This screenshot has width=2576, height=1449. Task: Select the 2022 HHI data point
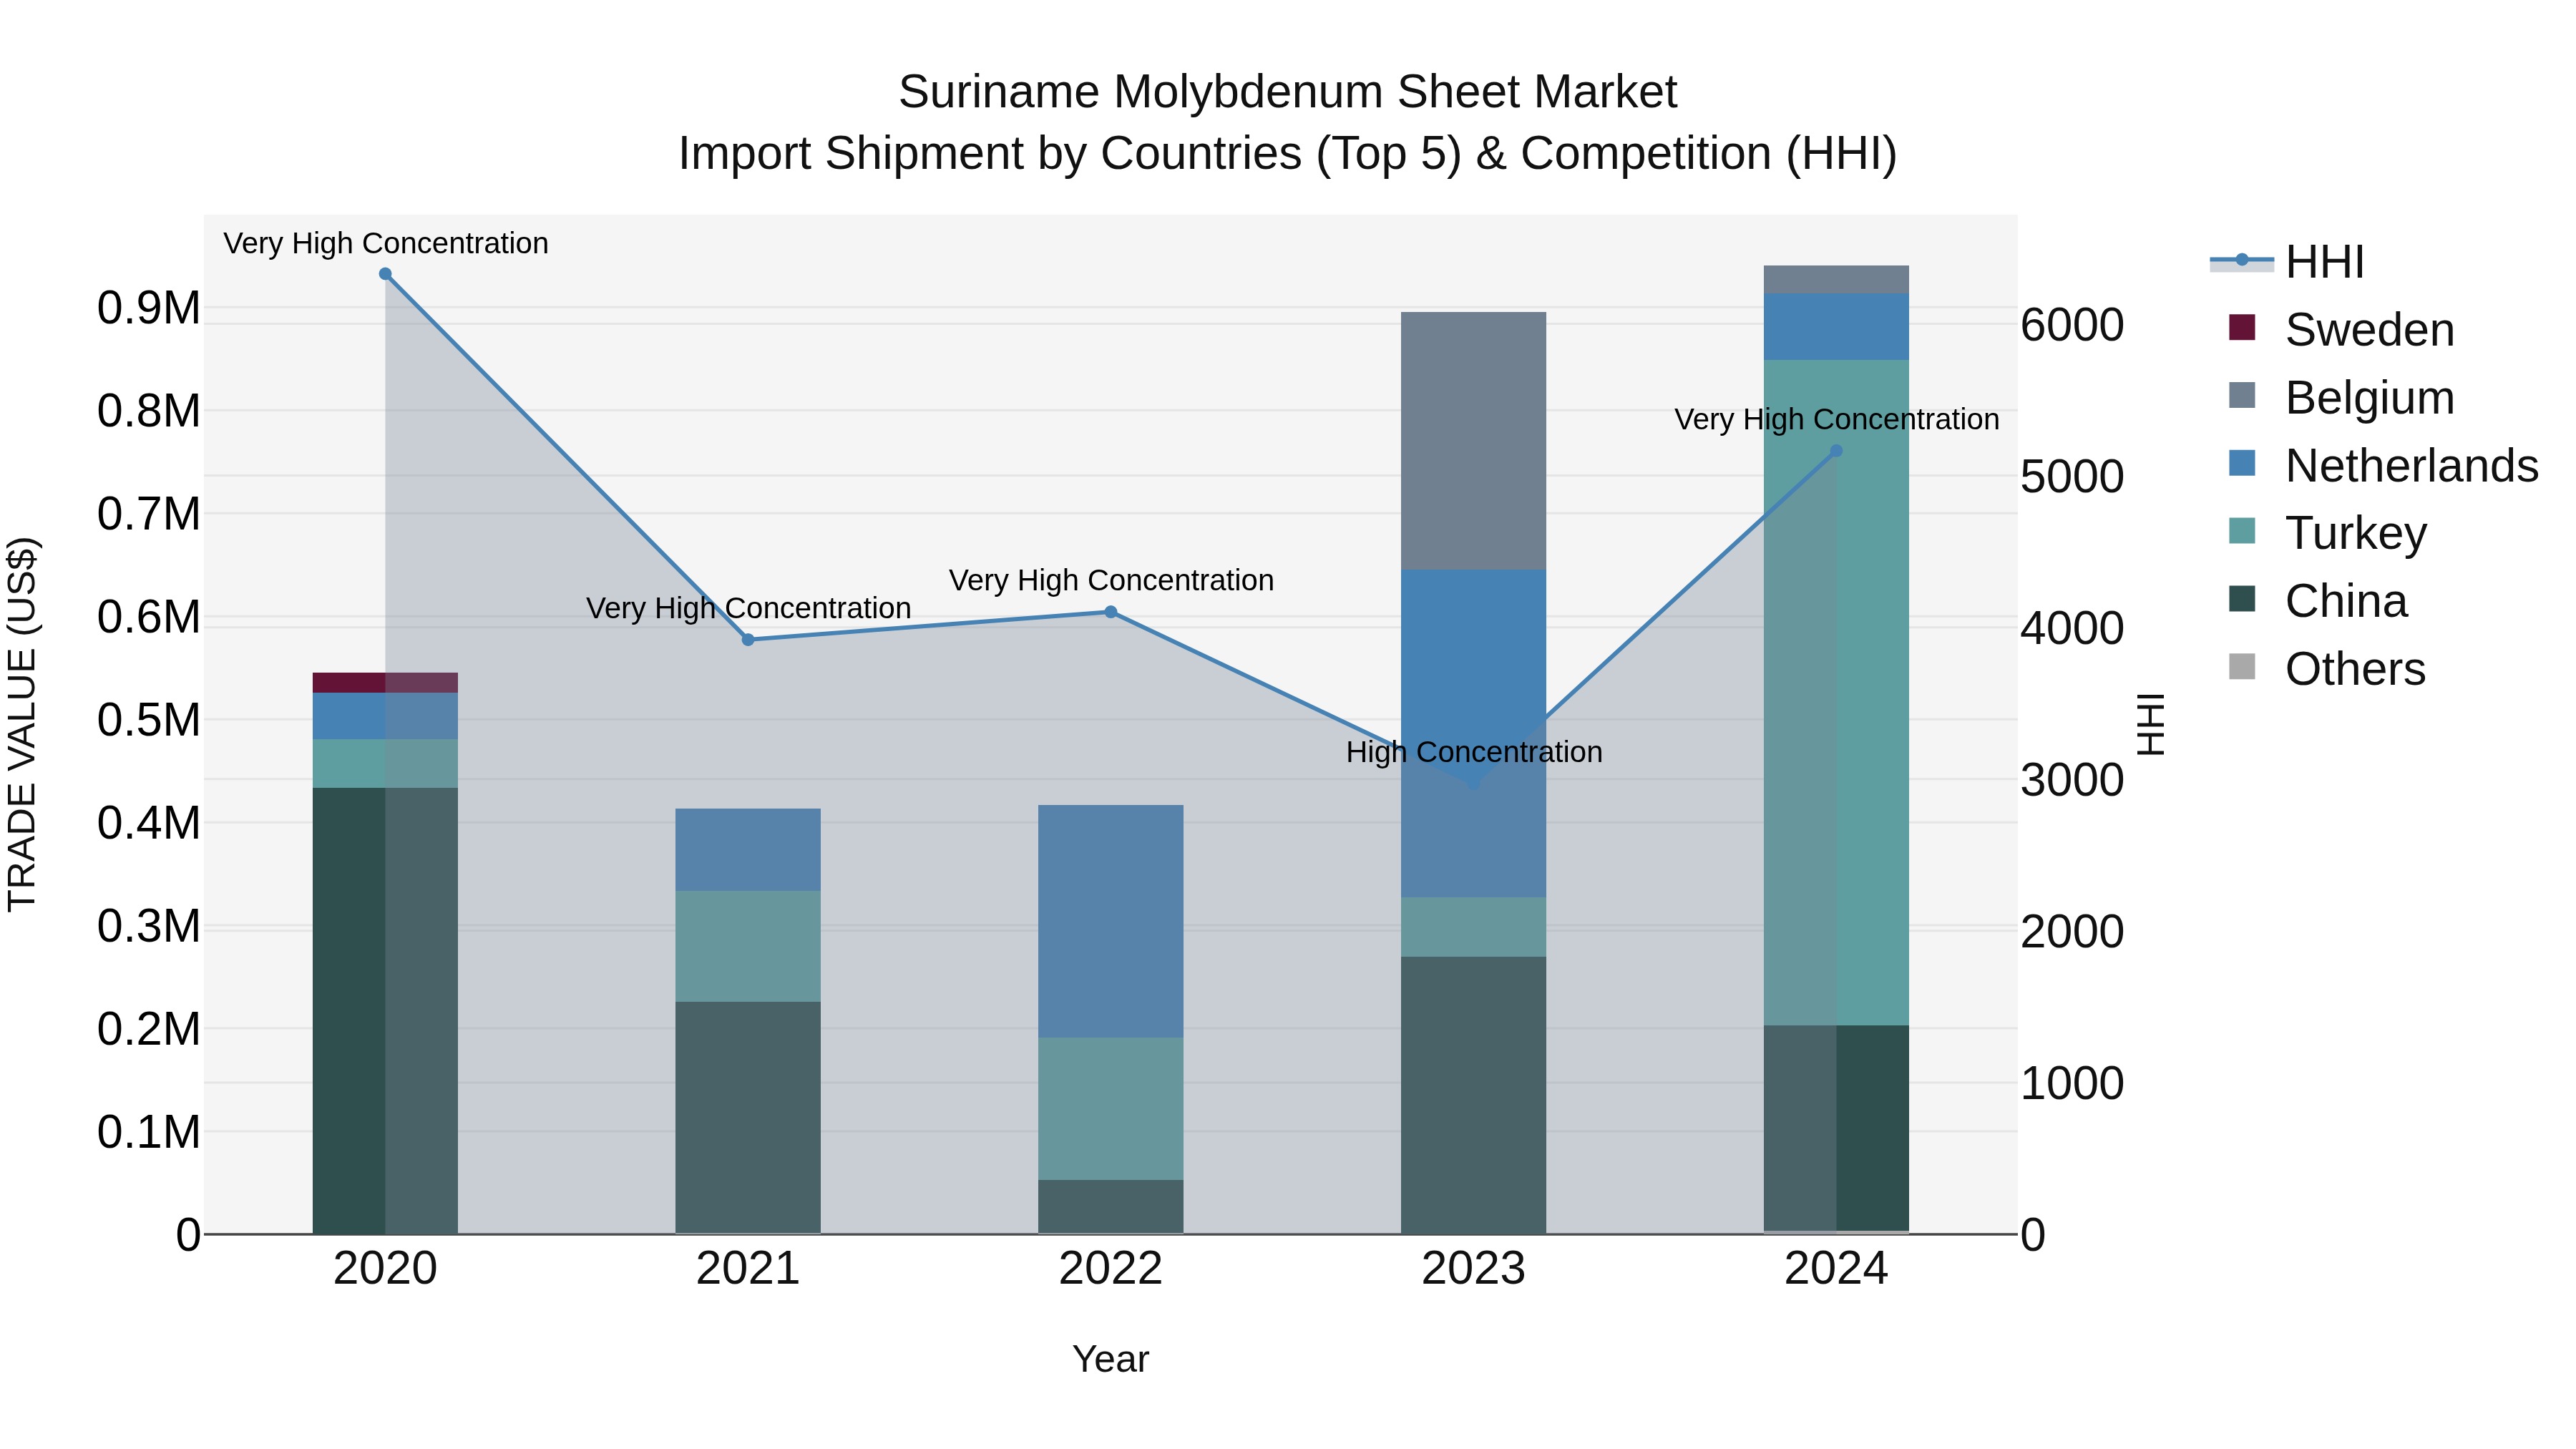click(x=1111, y=612)
